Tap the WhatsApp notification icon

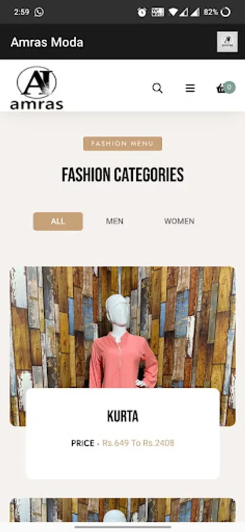(x=40, y=12)
